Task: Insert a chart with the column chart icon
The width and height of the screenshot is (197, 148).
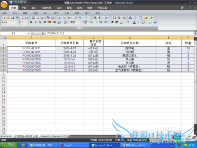Action: pos(130,18)
